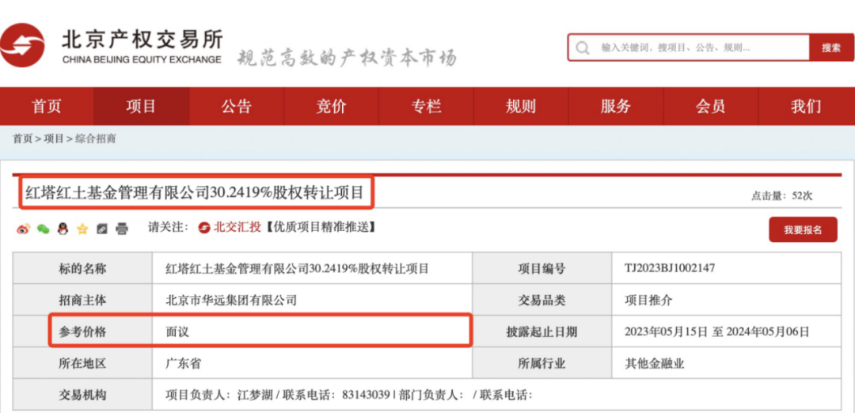
Task: Click project number TJ2023BJ1002147
Action: point(670,268)
